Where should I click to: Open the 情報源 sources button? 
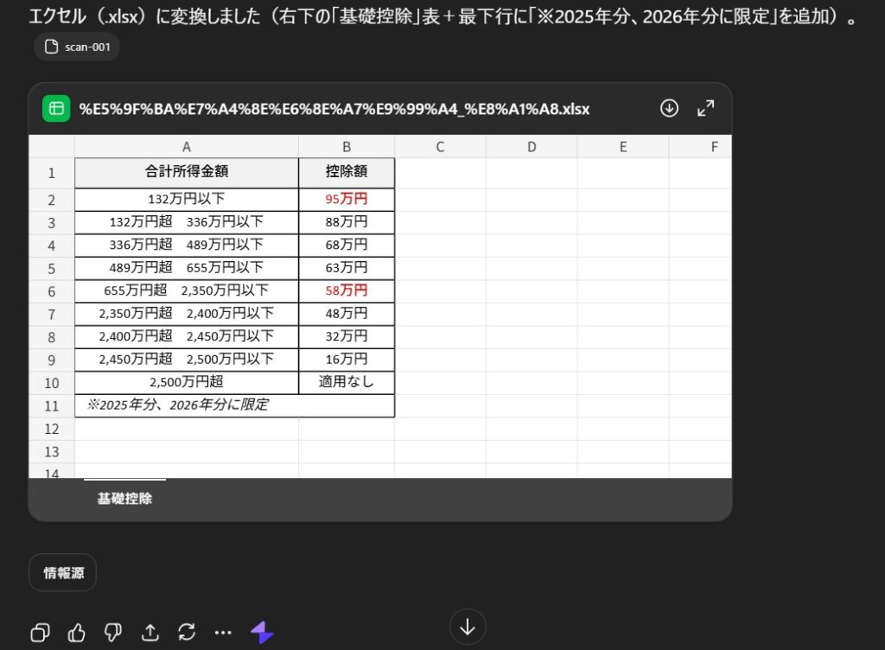click(62, 572)
